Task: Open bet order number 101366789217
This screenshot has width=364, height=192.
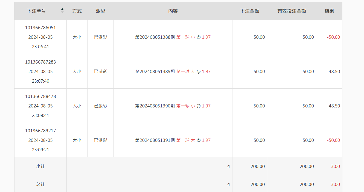Action: click(40, 131)
